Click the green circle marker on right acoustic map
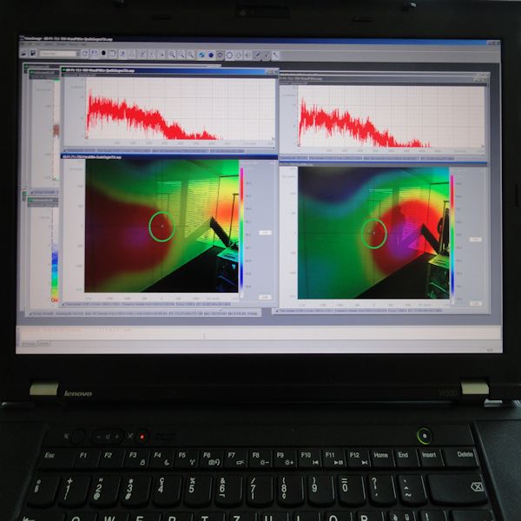This screenshot has width=521, height=521. [374, 233]
